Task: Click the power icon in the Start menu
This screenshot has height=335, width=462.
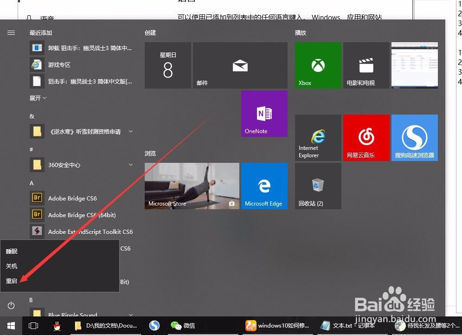Action: [11, 305]
